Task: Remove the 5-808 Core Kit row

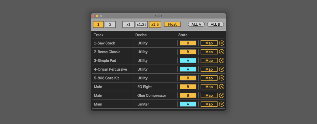Action: click(x=222, y=78)
